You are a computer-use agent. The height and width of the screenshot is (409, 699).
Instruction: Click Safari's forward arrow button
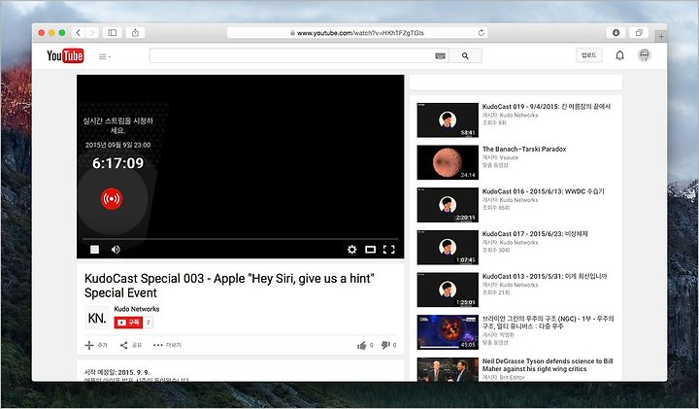pos(92,33)
